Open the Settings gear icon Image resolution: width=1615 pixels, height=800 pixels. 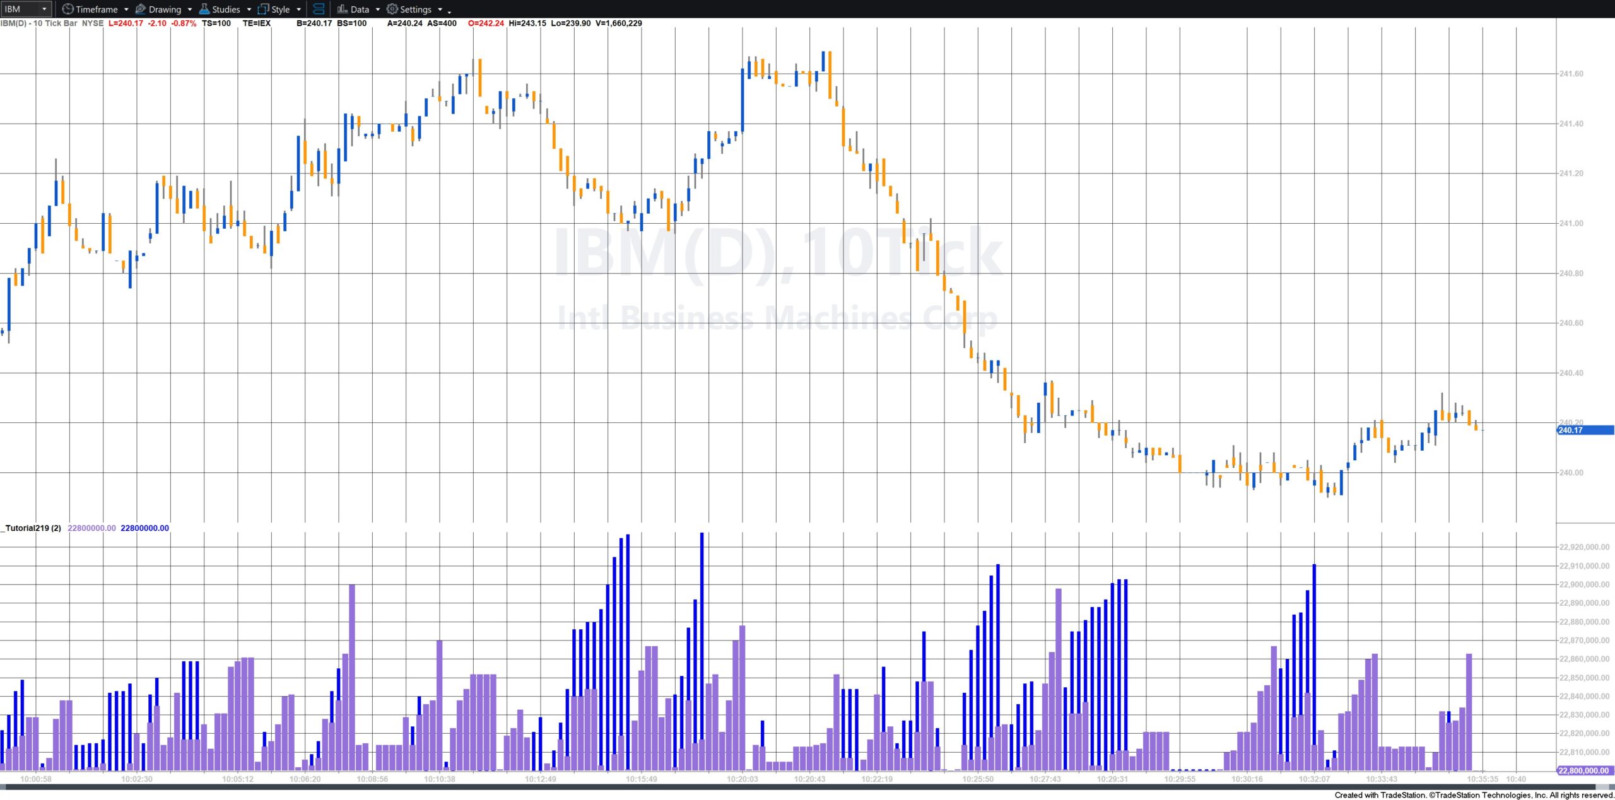(x=392, y=9)
